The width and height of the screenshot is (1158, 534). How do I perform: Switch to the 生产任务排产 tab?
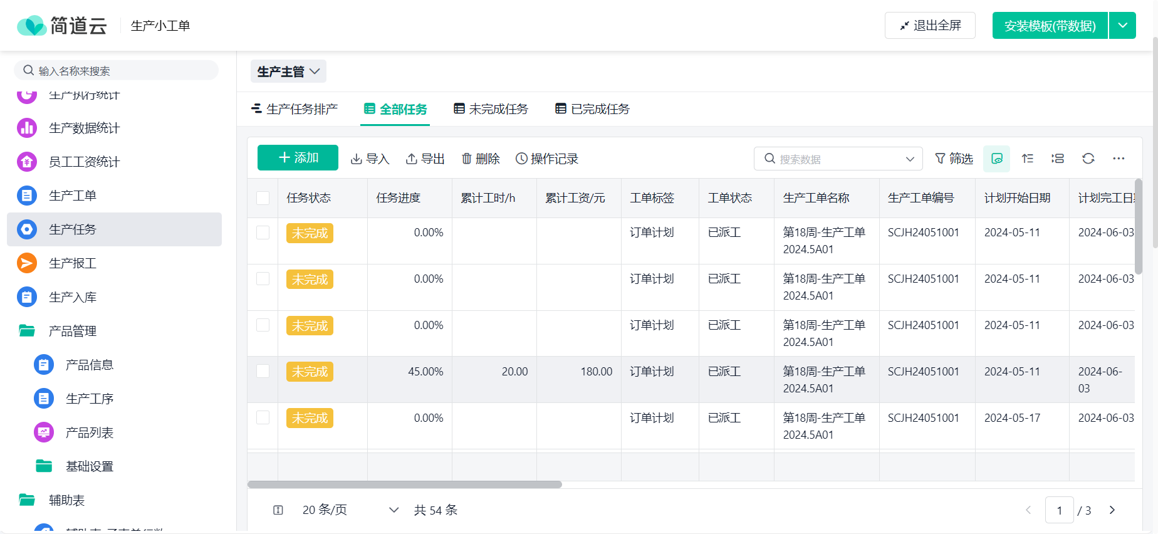tap(295, 109)
